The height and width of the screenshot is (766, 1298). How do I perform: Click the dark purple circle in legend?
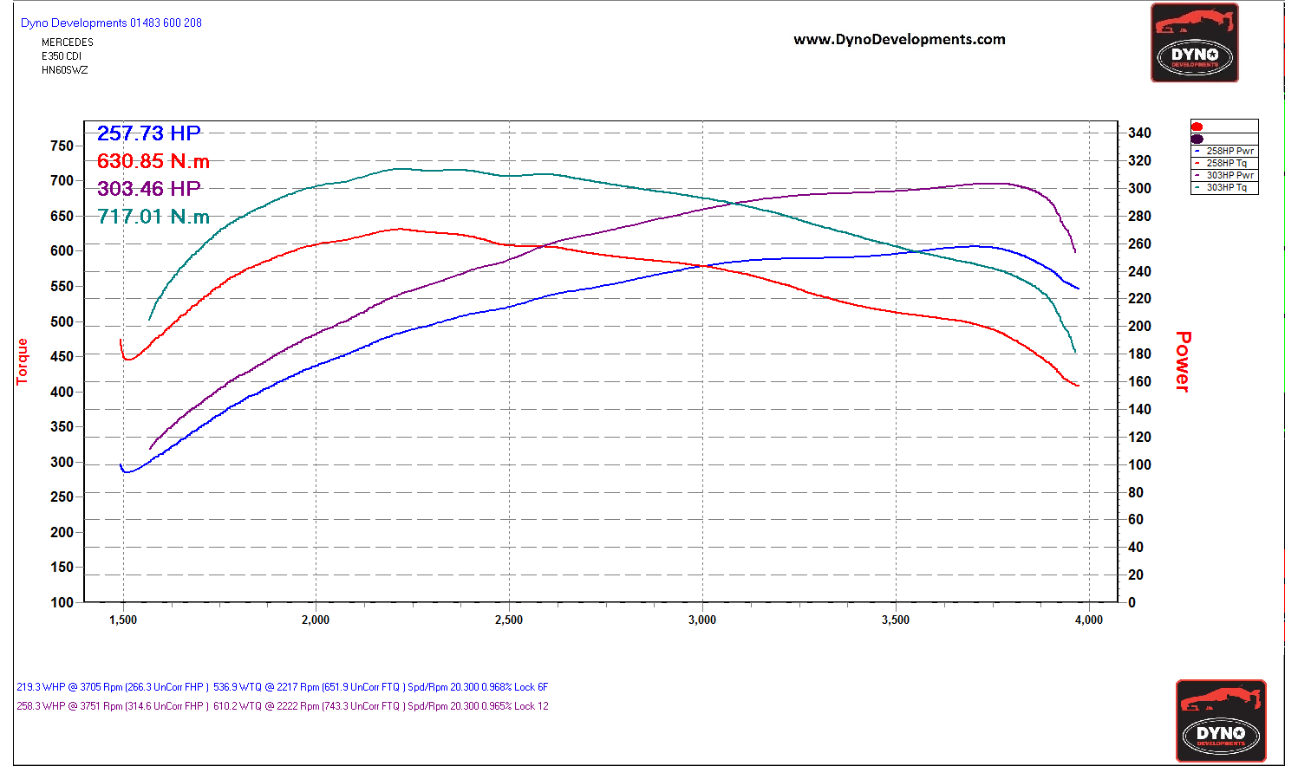point(1197,139)
